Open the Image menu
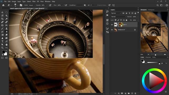The image size is (169, 95). tap(14, 2)
